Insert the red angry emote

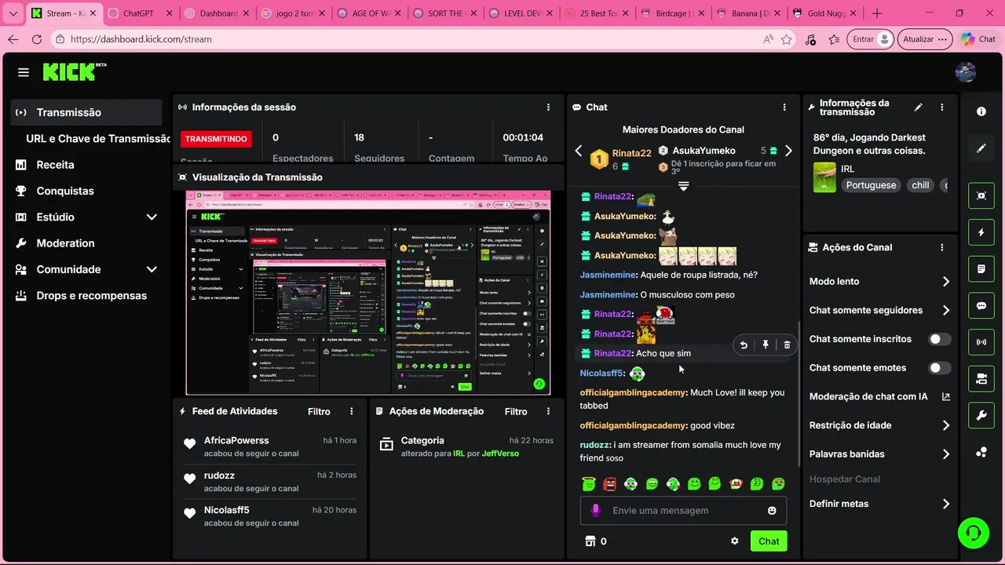[610, 483]
